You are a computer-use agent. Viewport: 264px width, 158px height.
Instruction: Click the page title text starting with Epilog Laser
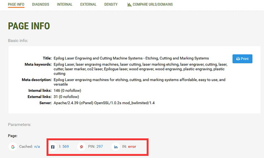coord(131,58)
